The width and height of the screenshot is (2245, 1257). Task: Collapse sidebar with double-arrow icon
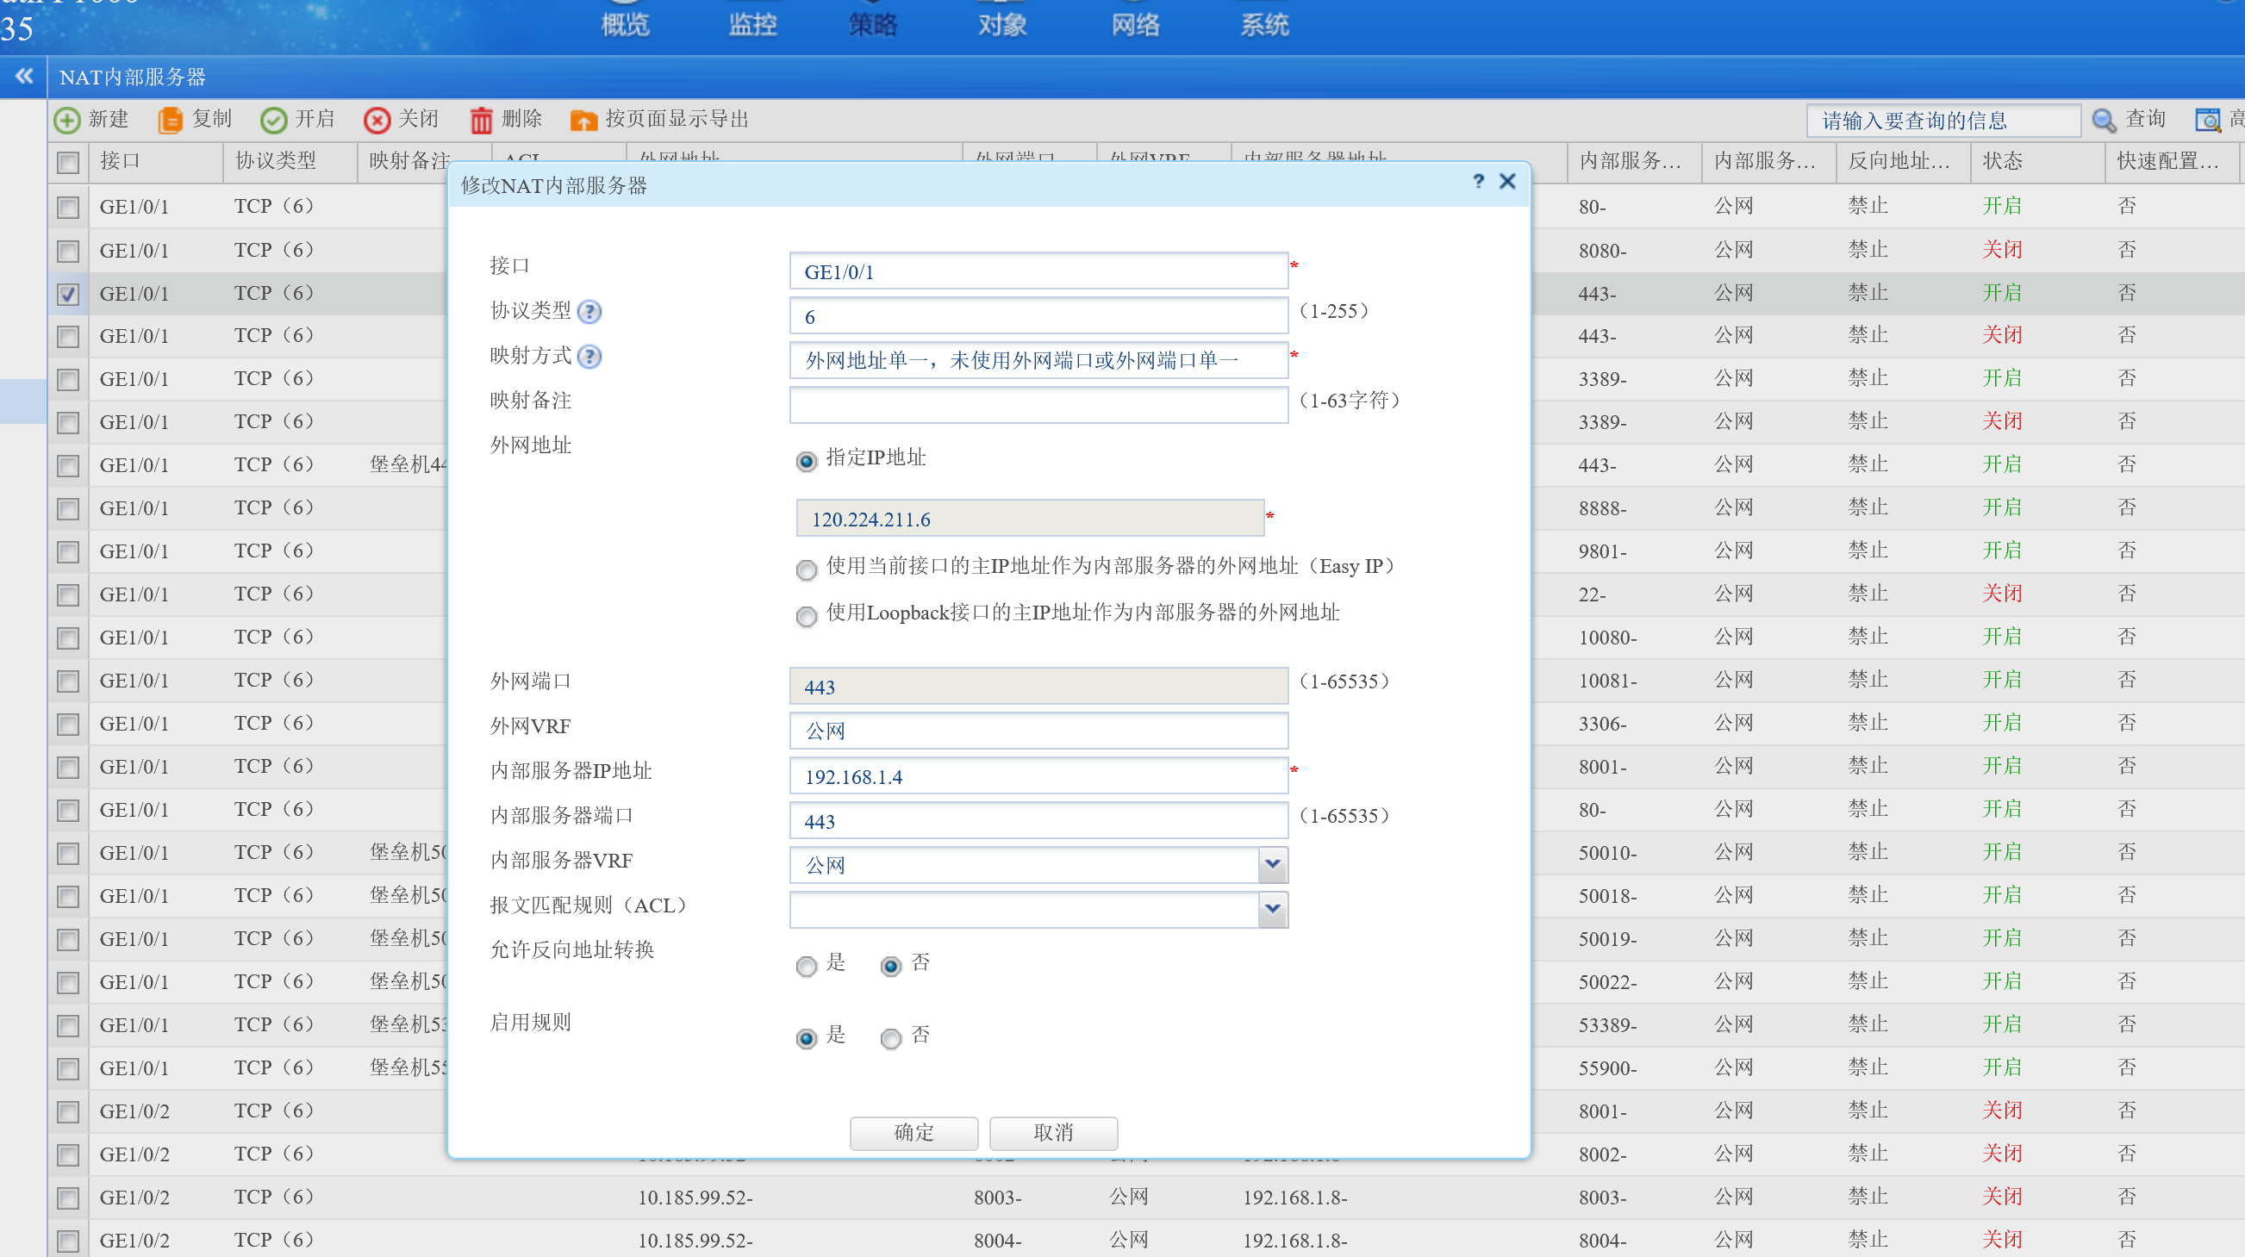[x=23, y=77]
